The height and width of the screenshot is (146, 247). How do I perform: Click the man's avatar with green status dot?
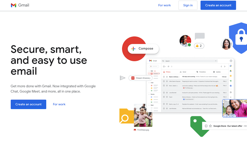pyautogui.click(x=185, y=41)
